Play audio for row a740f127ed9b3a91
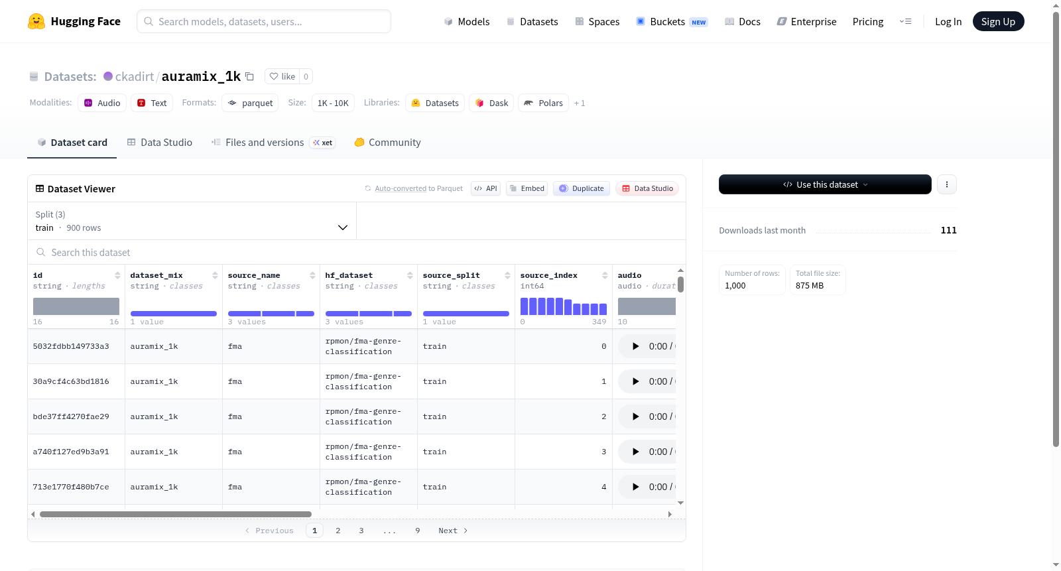The image size is (1061, 571). [636, 452]
